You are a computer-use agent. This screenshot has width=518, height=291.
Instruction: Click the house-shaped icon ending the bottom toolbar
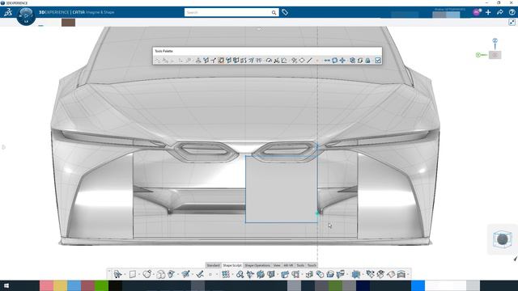401,274
